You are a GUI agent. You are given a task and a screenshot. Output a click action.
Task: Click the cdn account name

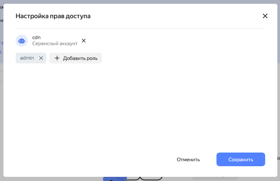[x=37, y=37]
